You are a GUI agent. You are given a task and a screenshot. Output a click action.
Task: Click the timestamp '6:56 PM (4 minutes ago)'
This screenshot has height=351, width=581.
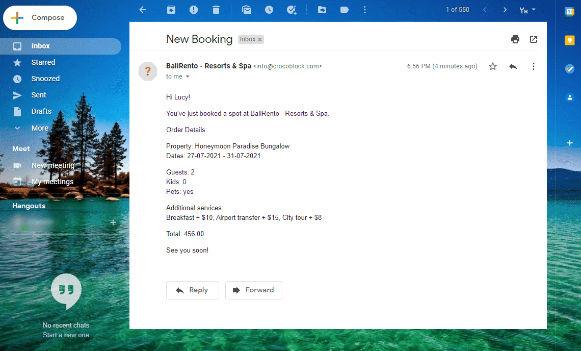442,66
